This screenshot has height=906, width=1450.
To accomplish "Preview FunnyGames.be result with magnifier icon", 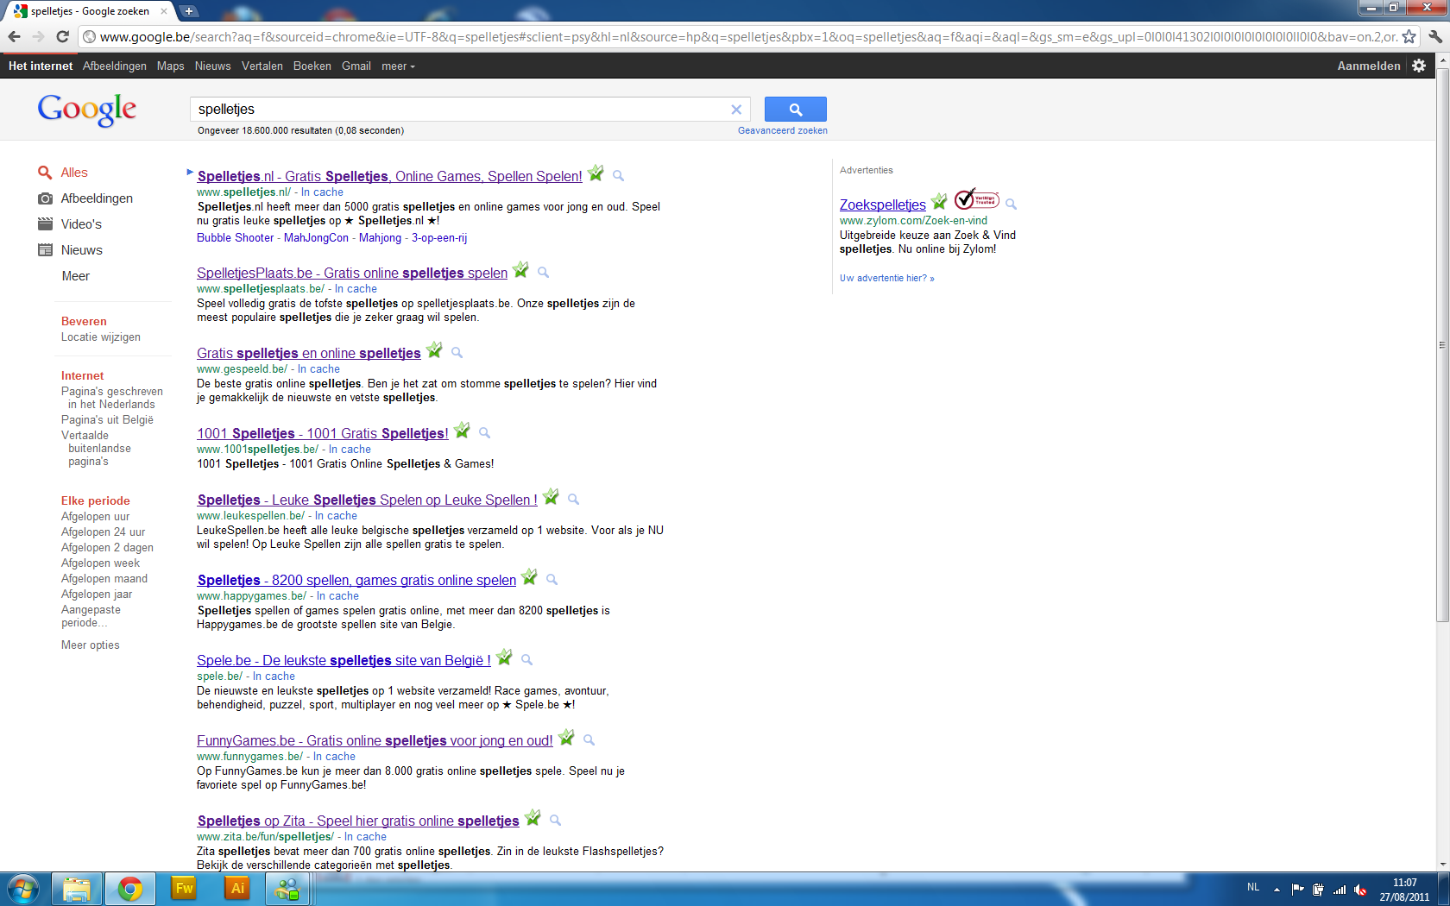I will [589, 740].
